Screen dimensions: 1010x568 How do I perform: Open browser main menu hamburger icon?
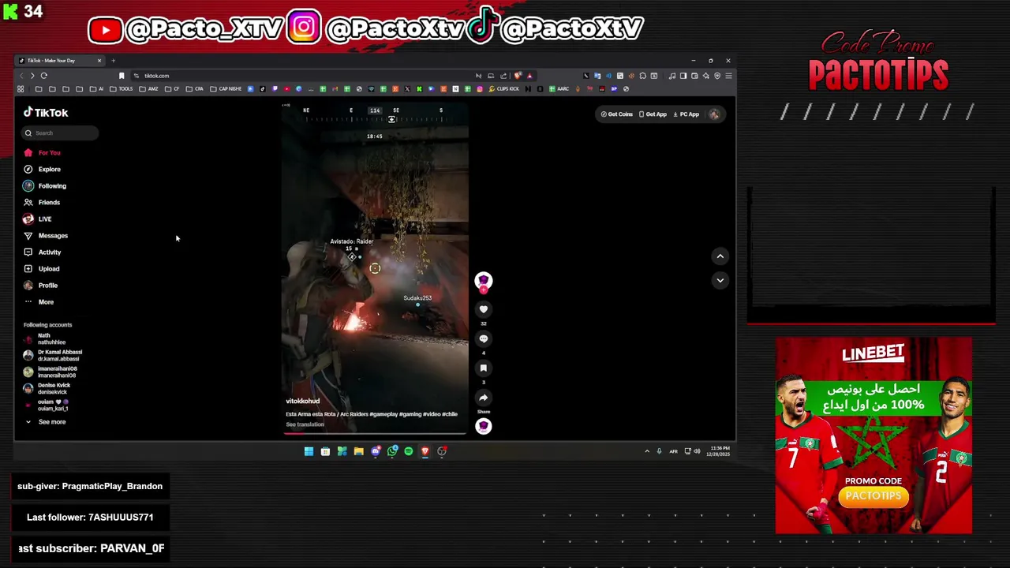click(x=728, y=76)
